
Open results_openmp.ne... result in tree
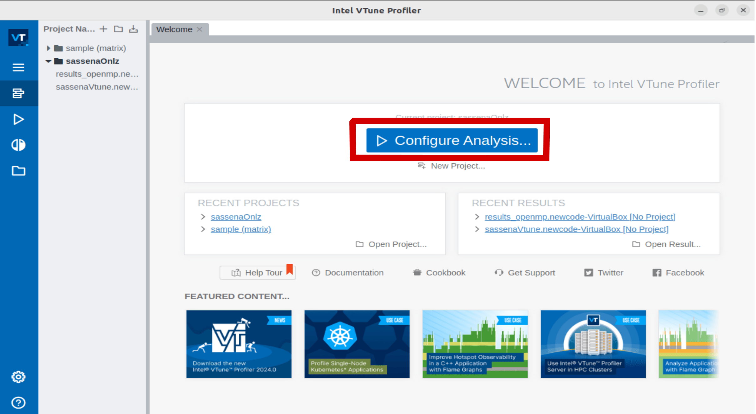pyautogui.click(x=97, y=74)
